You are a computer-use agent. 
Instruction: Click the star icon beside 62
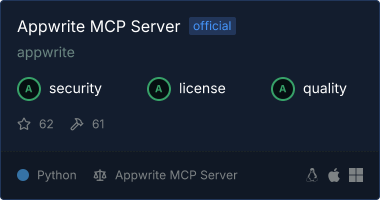[24, 124]
